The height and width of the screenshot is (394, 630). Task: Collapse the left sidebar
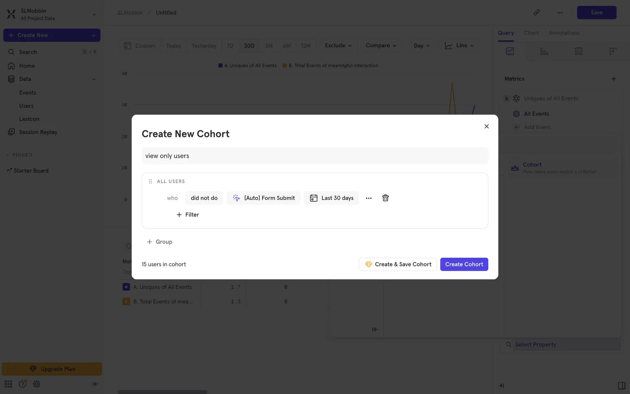tap(95, 384)
